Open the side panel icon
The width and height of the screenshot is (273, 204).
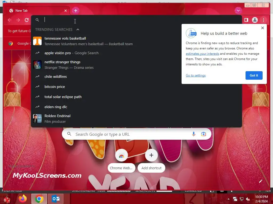coord(246,20)
